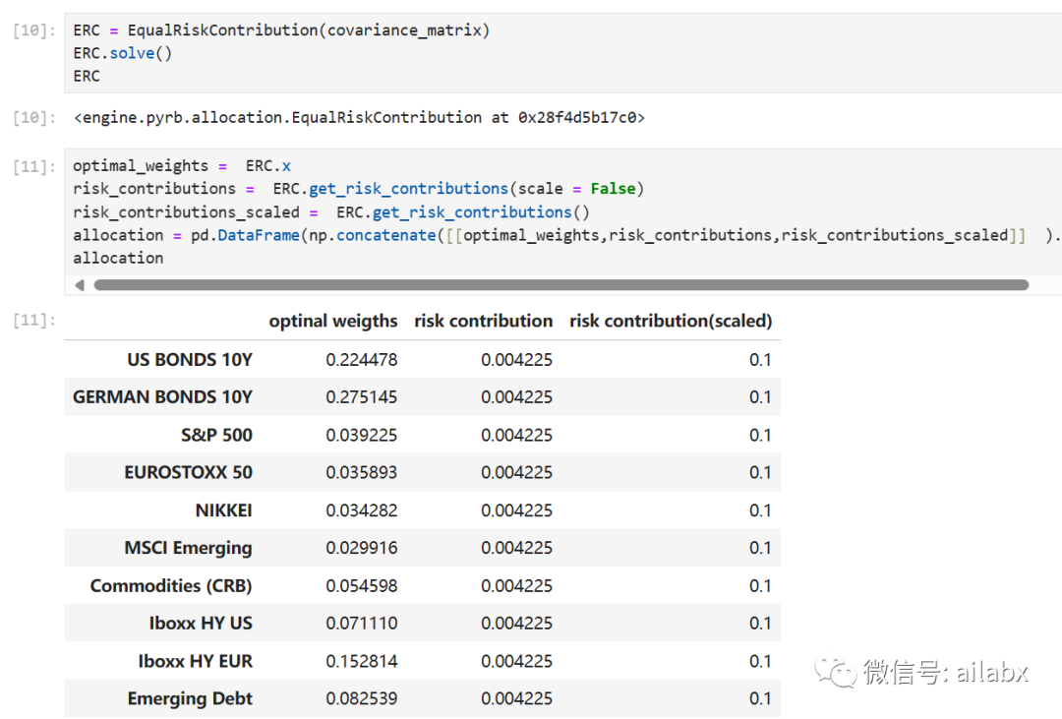Click weight value 0.029916

click(x=362, y=548)
